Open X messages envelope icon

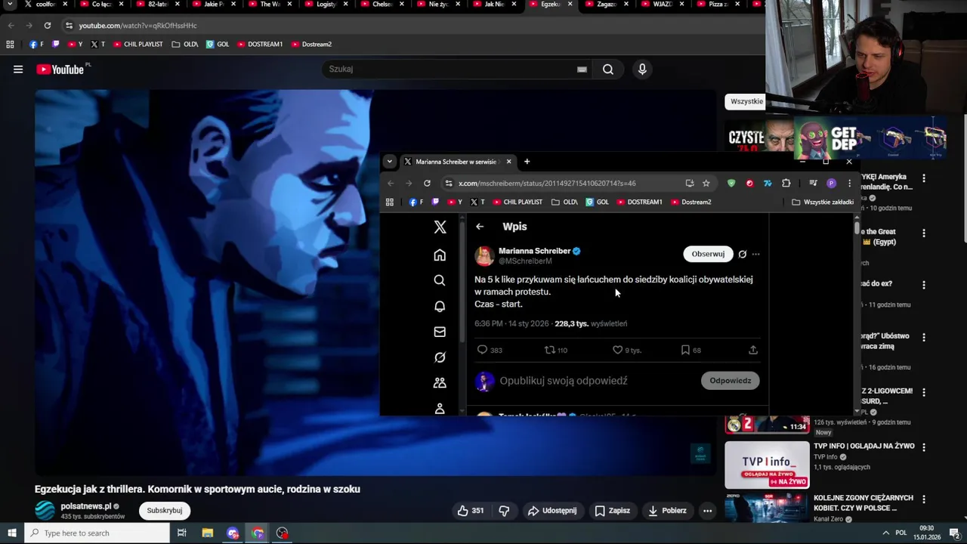click(x=440, y=332)
